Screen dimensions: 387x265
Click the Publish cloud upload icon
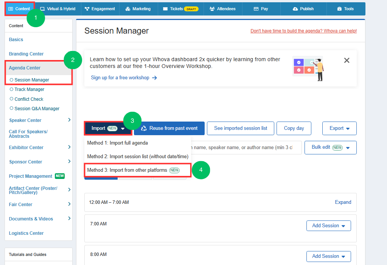(295, 9)
